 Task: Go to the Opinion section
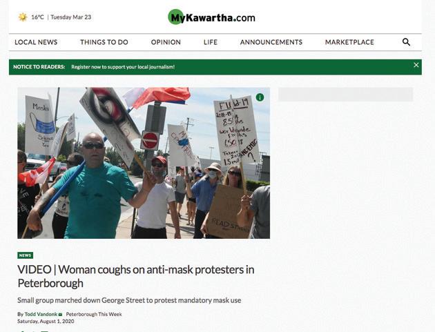click(x=166, y=42)
